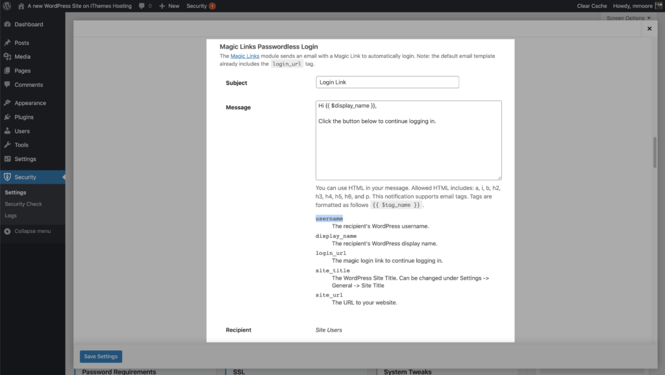Click inside the Message textarea
This screenshot has width=665, height=375.
pyautogui.click(x=408, y=140)
